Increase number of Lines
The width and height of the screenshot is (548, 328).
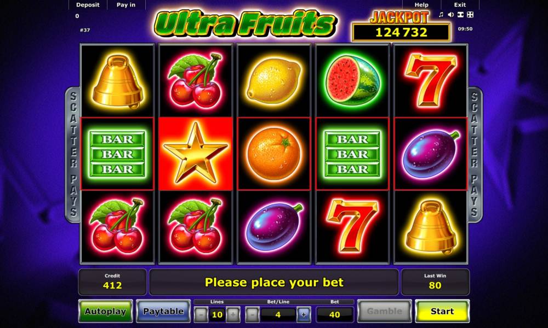233,314
